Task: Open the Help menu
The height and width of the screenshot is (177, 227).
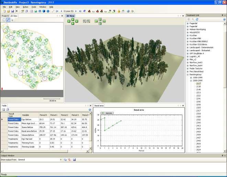Action: pos(51,7)
